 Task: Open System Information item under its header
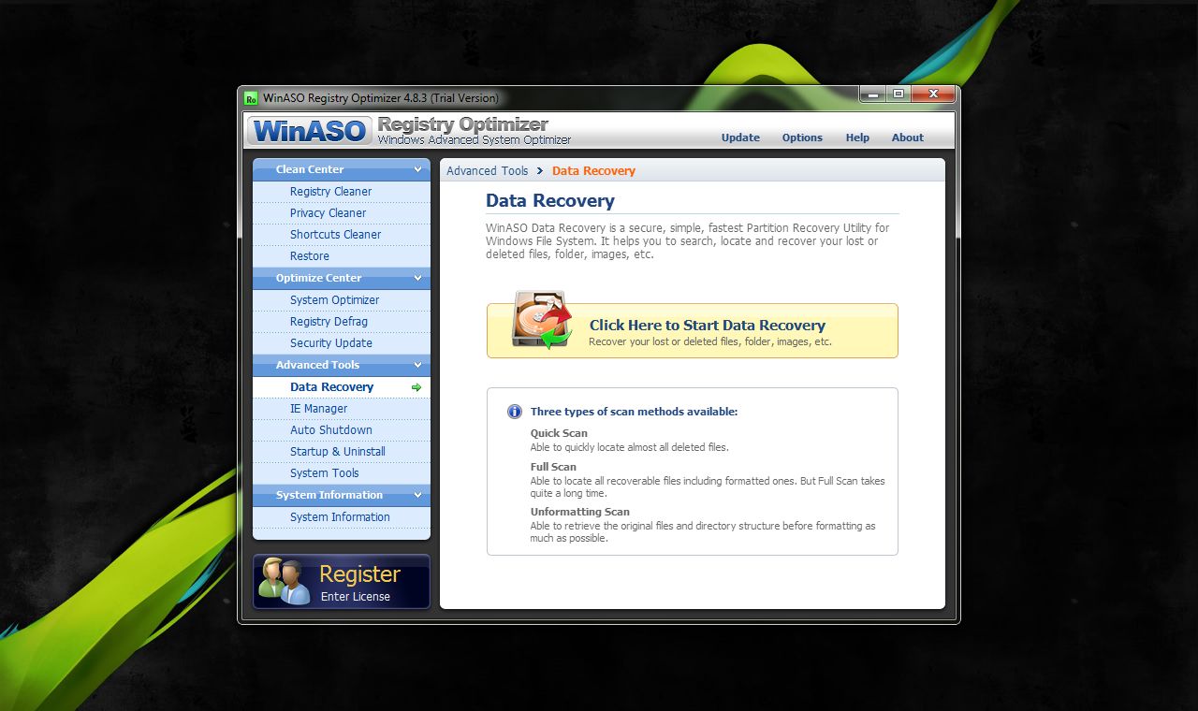pos(342,517)
